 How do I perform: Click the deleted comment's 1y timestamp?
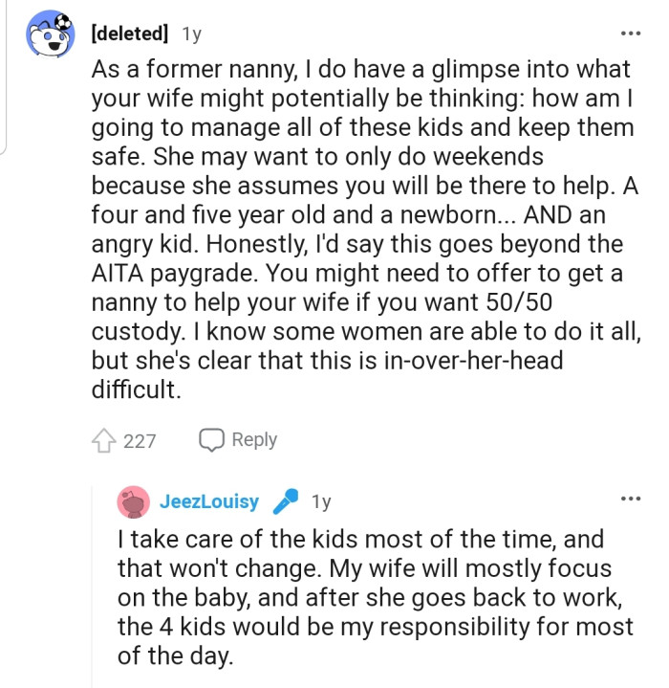coord(192,34)
